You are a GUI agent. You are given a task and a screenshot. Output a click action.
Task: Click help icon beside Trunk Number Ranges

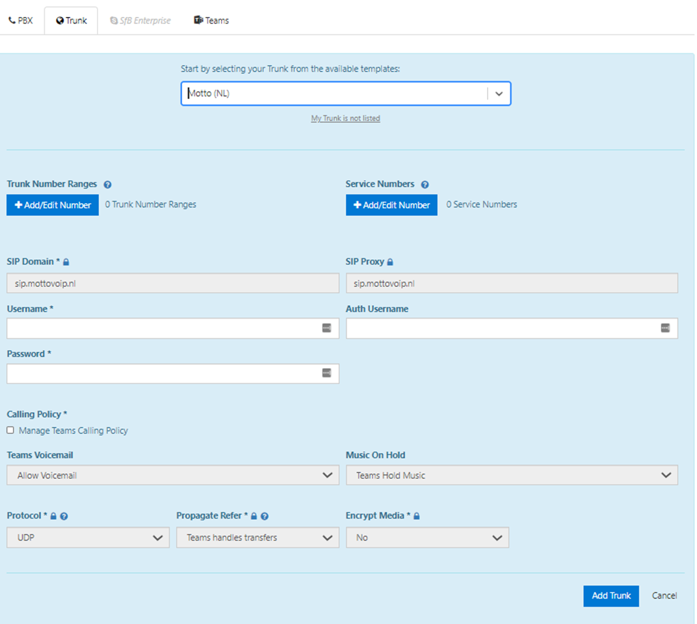pos(107,185)
